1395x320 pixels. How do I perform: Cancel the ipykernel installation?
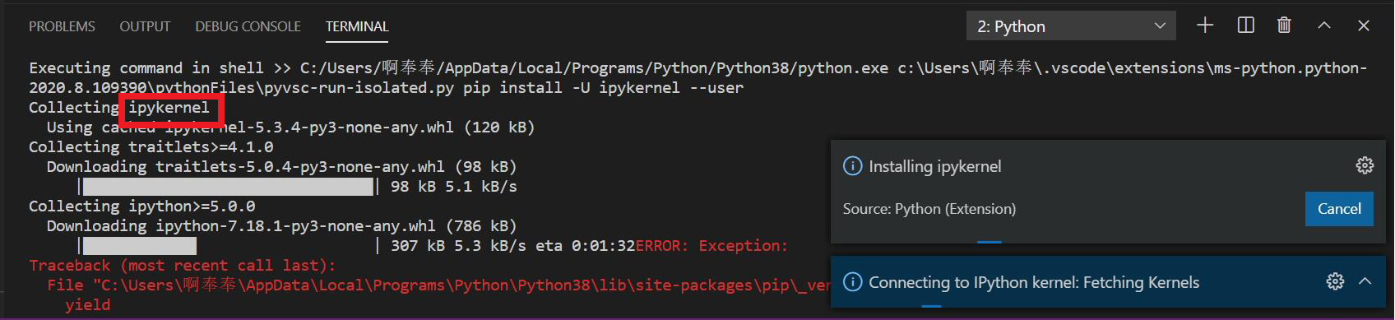point(1339,209)
